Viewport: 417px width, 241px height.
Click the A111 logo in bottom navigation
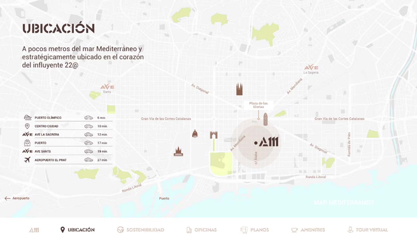[34, 230]
